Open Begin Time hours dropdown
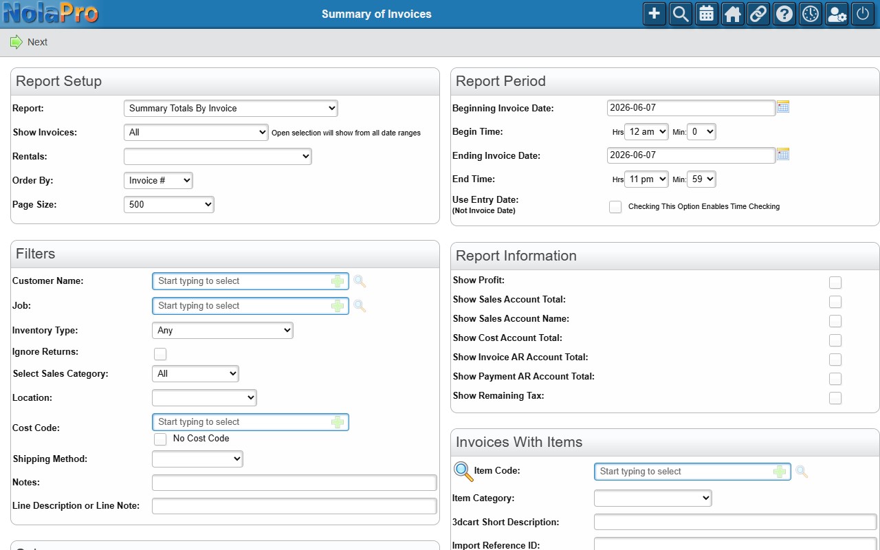 (x=646, y=131)
